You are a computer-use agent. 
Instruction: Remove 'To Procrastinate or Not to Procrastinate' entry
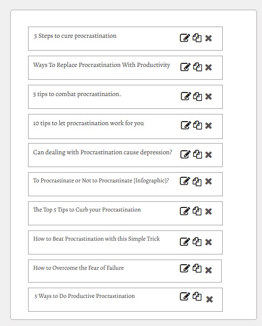tap(208, 181)
